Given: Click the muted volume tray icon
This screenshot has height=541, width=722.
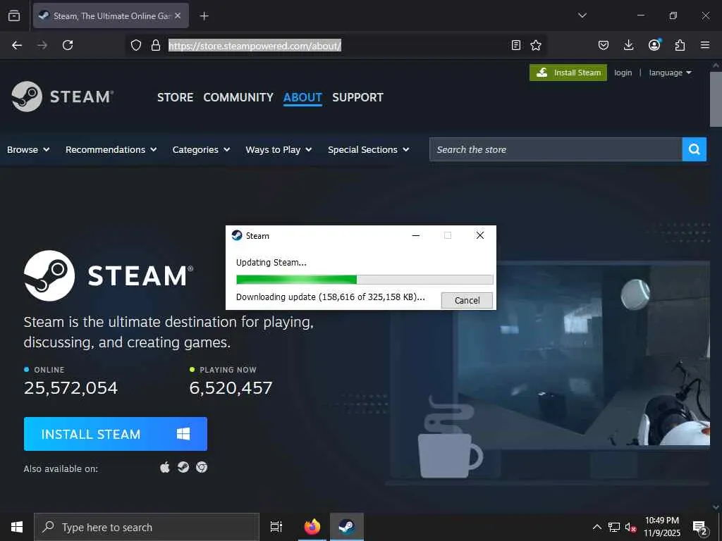Looking at the screenshot, I should (x=630, y=527).
